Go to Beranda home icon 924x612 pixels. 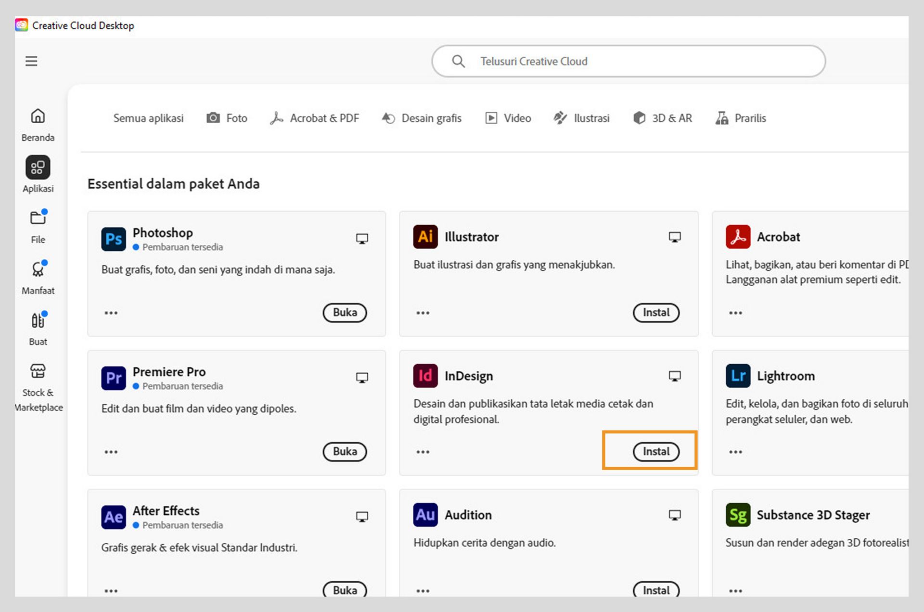38,116
